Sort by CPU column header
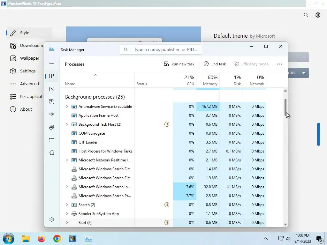The height and width of the screenshot is (245, 327). coord(185,80)
